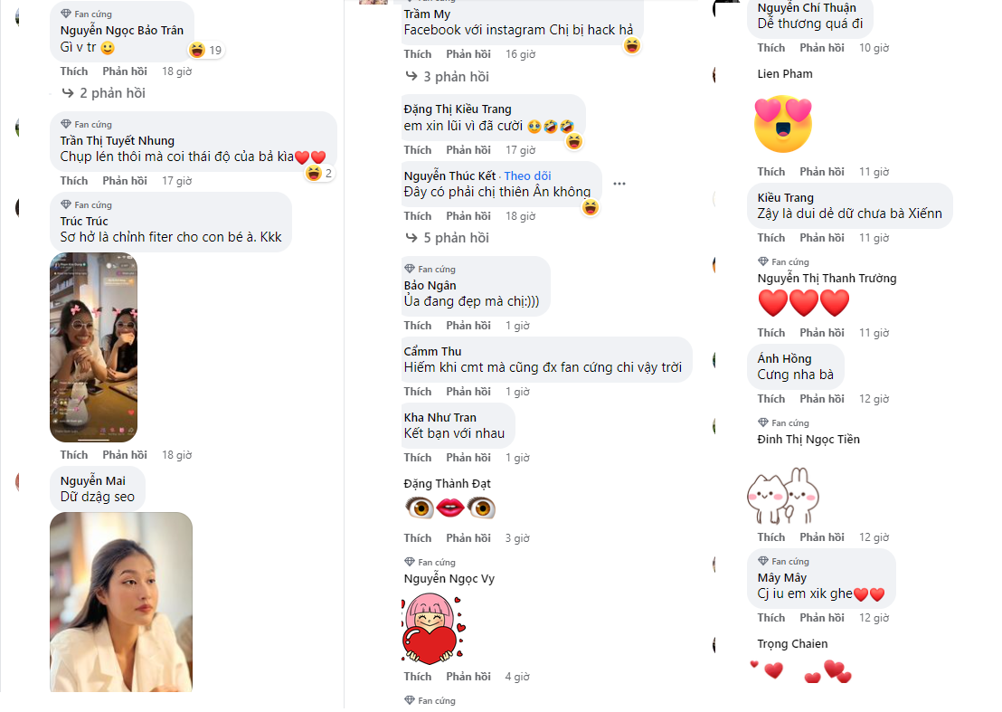The image size is (1002, 712).
Task: Expand the 3 phản hồi replies under Trầm My
Action: pos(448,77)
